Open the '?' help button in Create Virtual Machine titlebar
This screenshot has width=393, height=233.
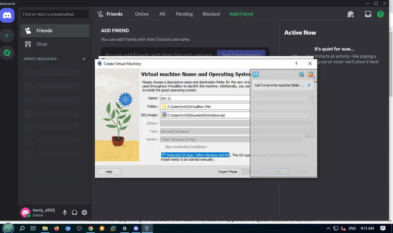296,63
